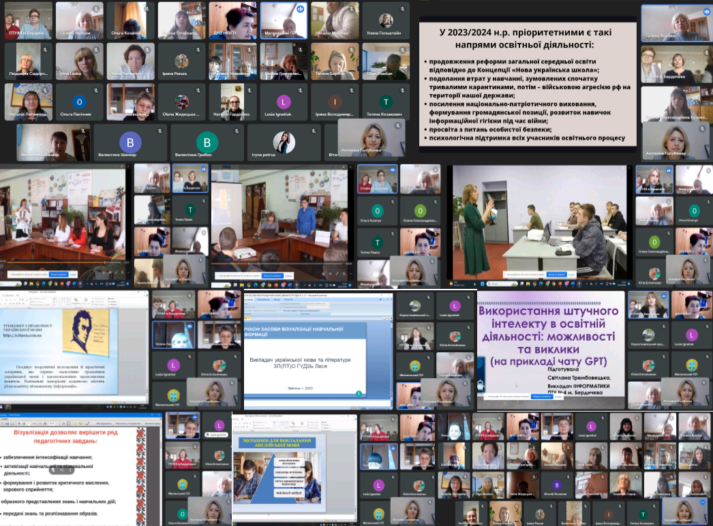The height and width of the screenshot is (526, 713).
Task: Click the blue speaking indicator on Малиновський tile
Action: 299,10
